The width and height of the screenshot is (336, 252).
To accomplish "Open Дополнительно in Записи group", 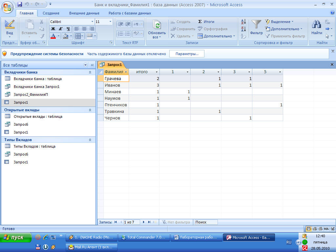I will [216, 36].
